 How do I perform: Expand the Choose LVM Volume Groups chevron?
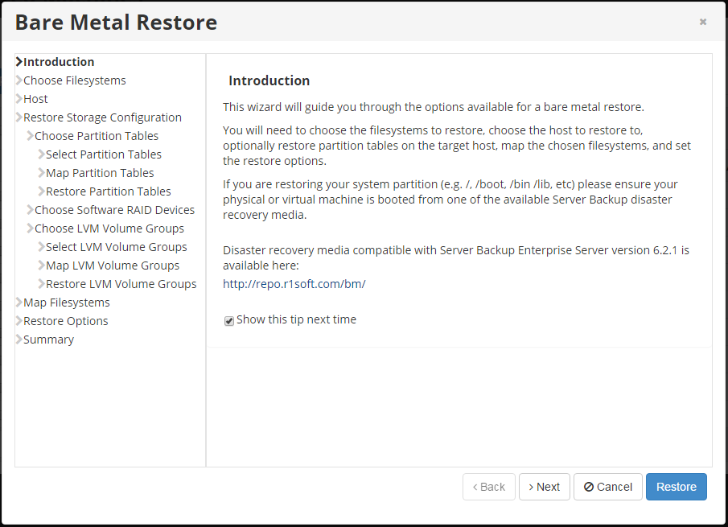pyautogui.click(x=31, y=229)
